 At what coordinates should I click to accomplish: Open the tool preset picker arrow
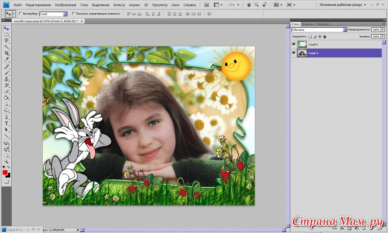pos(14,14)
